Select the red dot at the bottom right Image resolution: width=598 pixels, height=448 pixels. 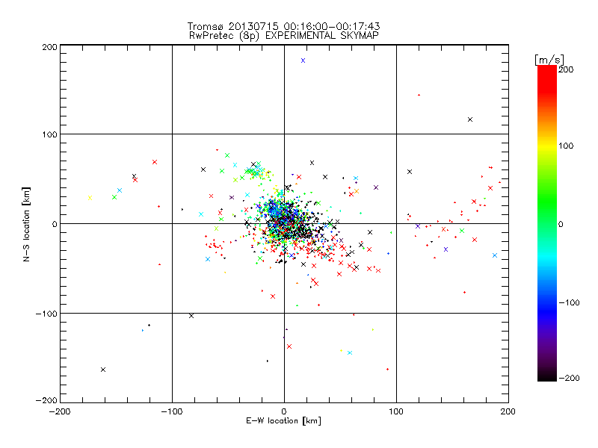click(x=387, y=369)
